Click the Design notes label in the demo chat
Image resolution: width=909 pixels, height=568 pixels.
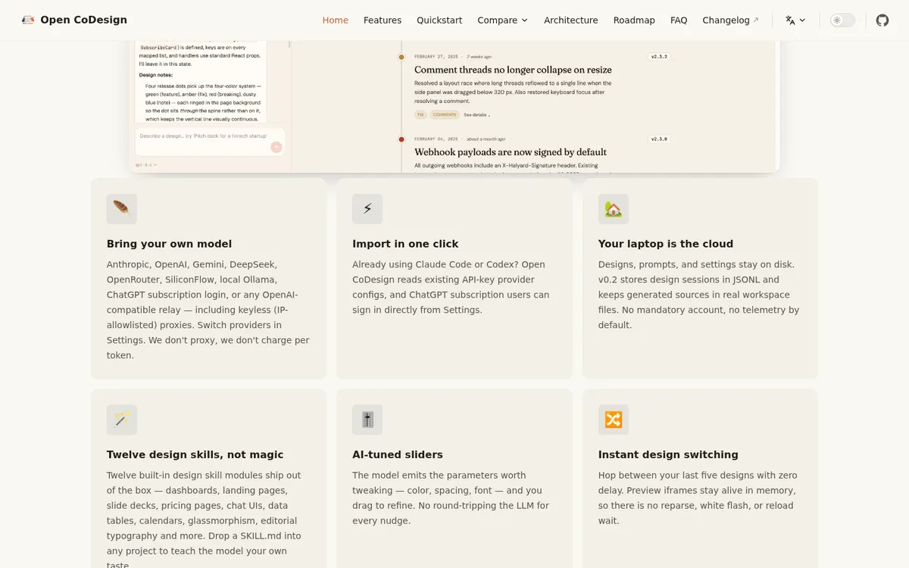156,75
